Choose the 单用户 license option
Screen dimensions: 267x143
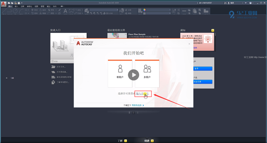[120, 73]
